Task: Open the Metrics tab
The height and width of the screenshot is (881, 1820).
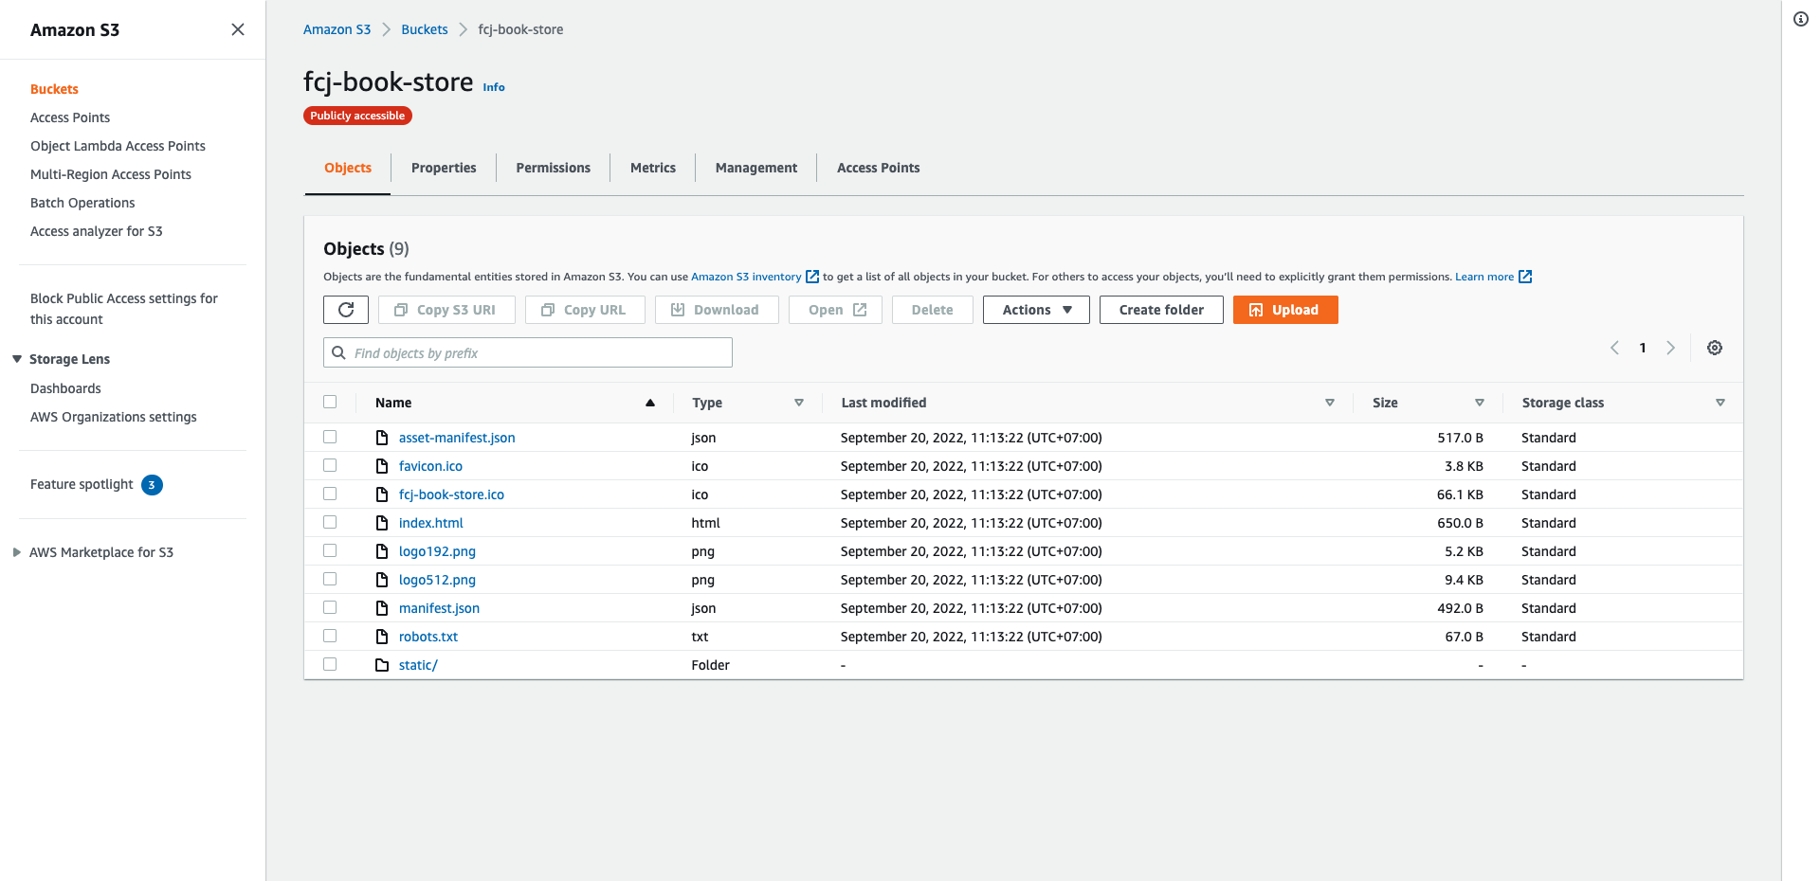Action: [x=653, y=168]
